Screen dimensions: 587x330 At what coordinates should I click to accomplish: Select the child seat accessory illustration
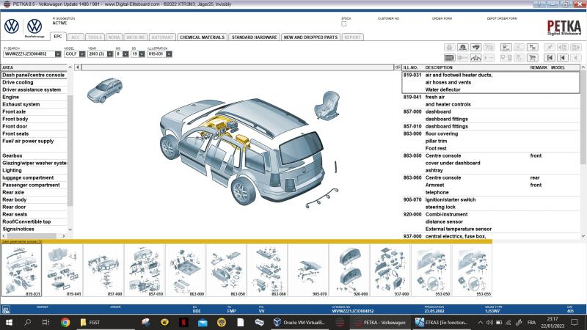(x=327, y=105)
